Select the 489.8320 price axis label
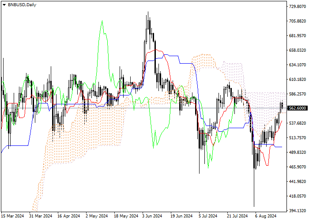 click(x=298, y=152)
